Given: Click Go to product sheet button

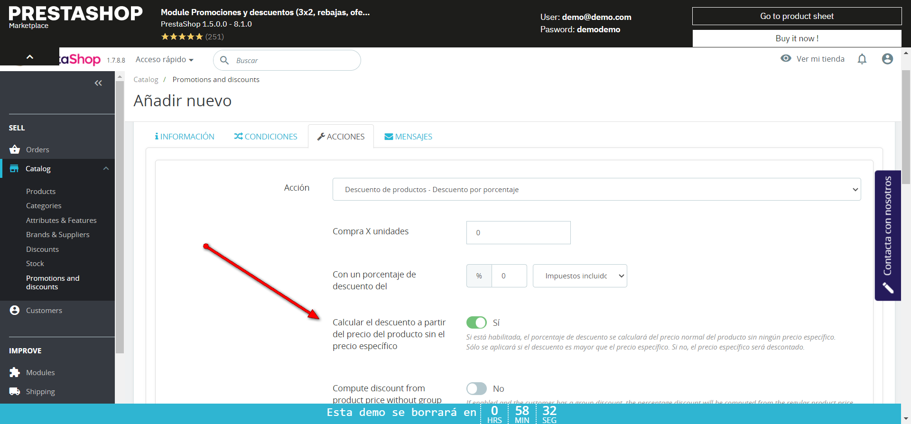Looking at the screenshot, I should pos(797,16).
